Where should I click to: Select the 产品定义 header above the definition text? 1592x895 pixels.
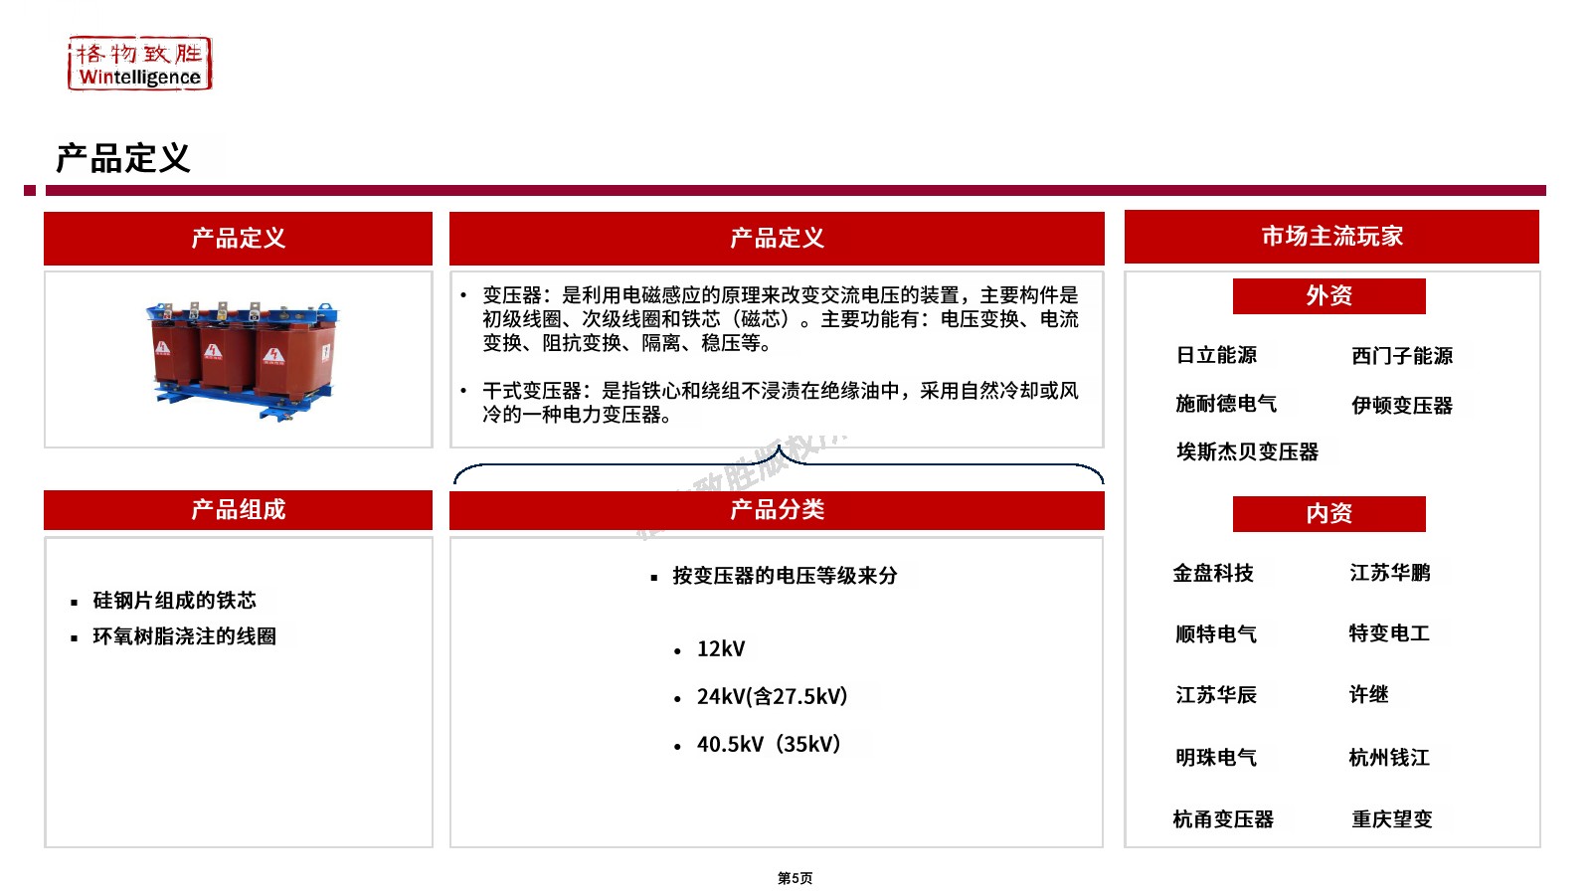pyautogui.click(x=777, y=239)
